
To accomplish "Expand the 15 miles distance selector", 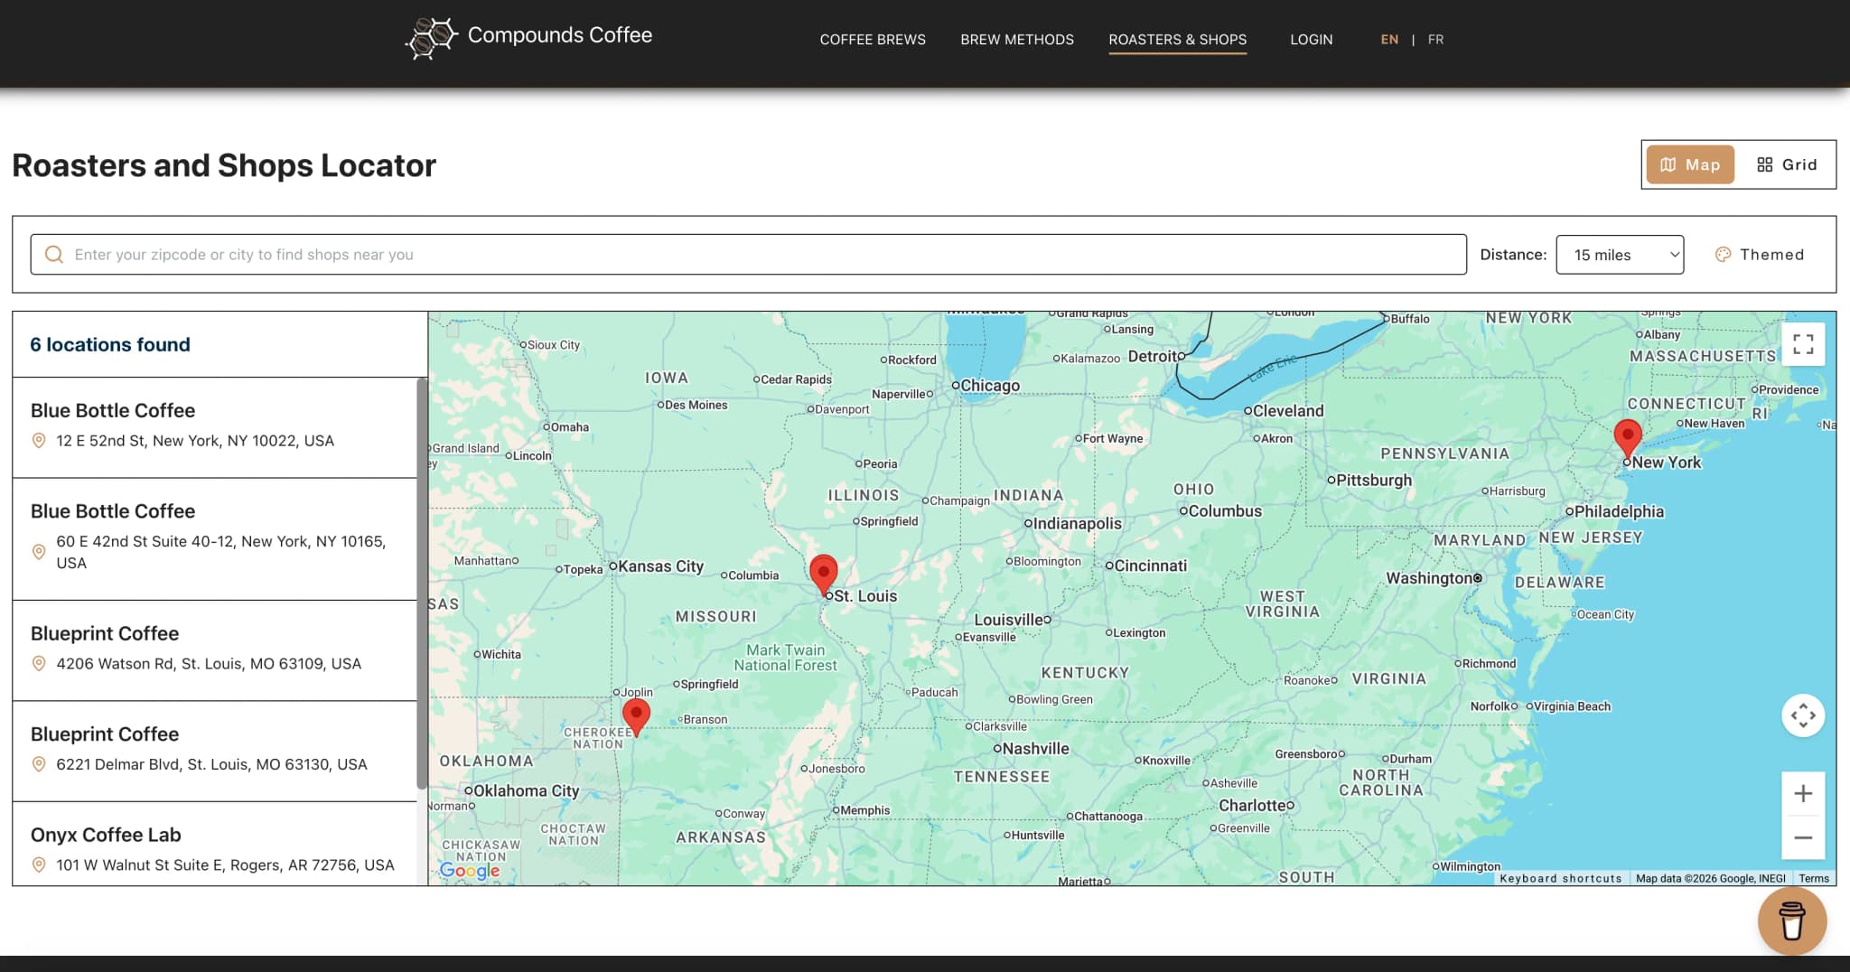I will (1620, 254).
